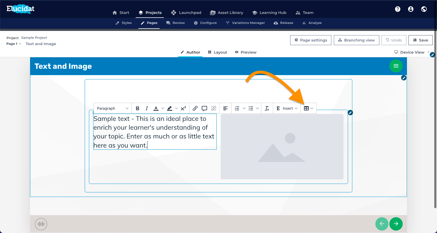Switch to the Layout tab
The width and height of the screenshot is (437, 233).
[218, 52]
